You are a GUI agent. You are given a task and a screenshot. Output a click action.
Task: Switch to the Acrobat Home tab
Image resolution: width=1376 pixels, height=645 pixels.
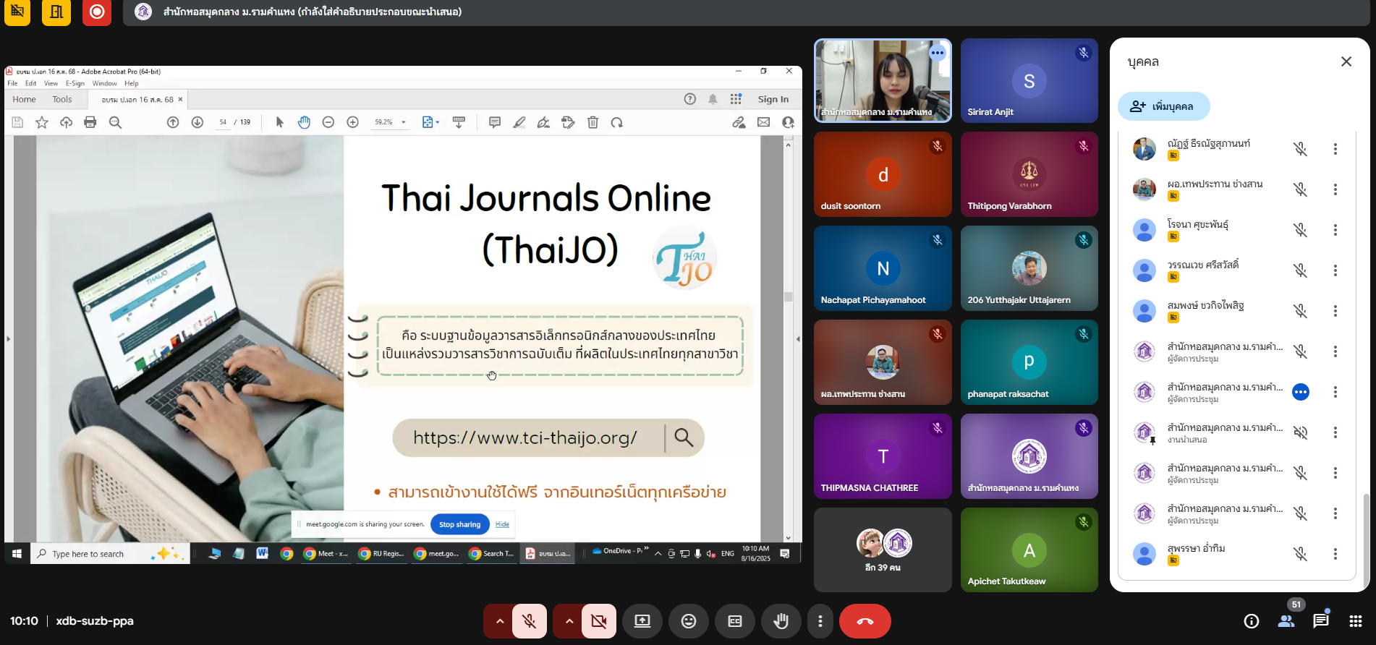24,99
